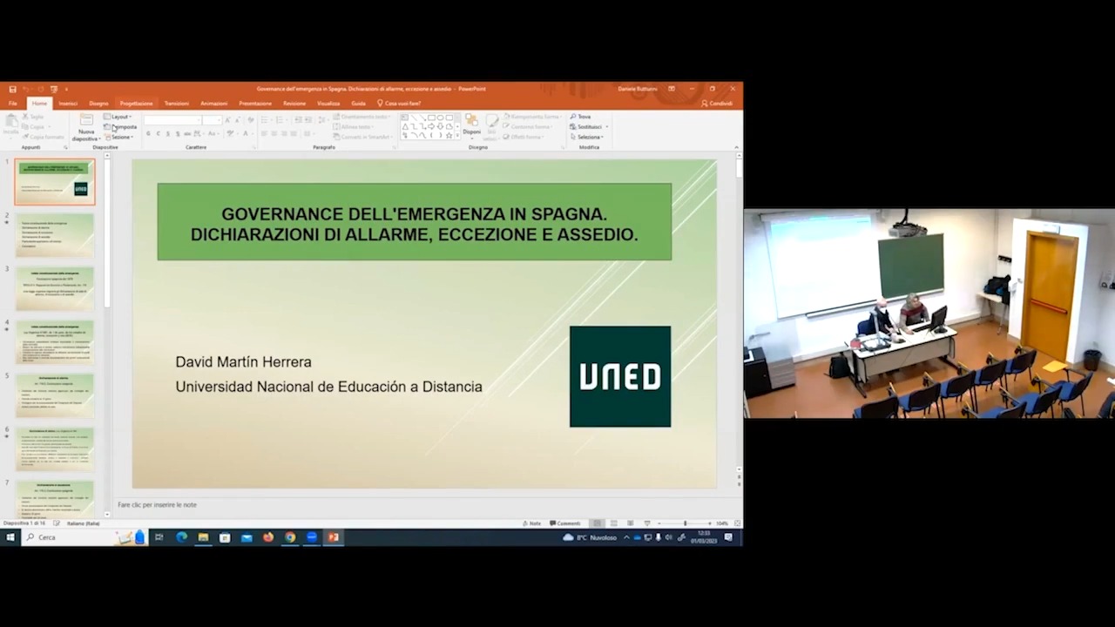Start slideshow from status bar icon
This screenshot has height=627, width=1115.
click(646, 523)
